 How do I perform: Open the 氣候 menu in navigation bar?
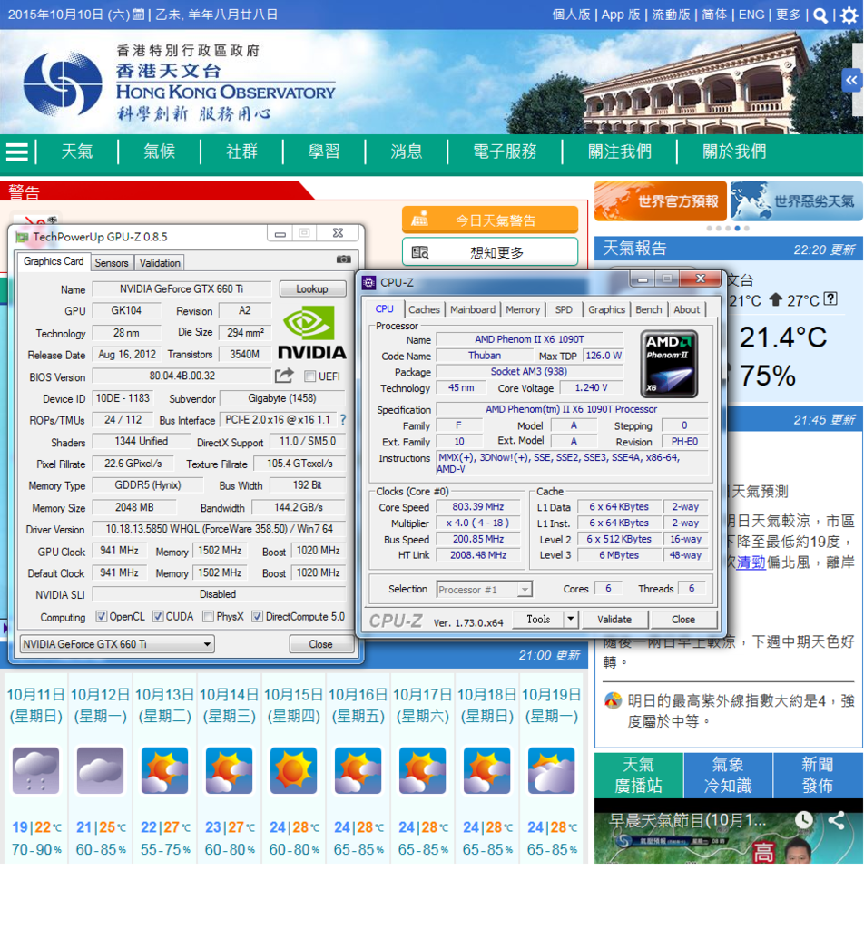click(x=160, y=152)
